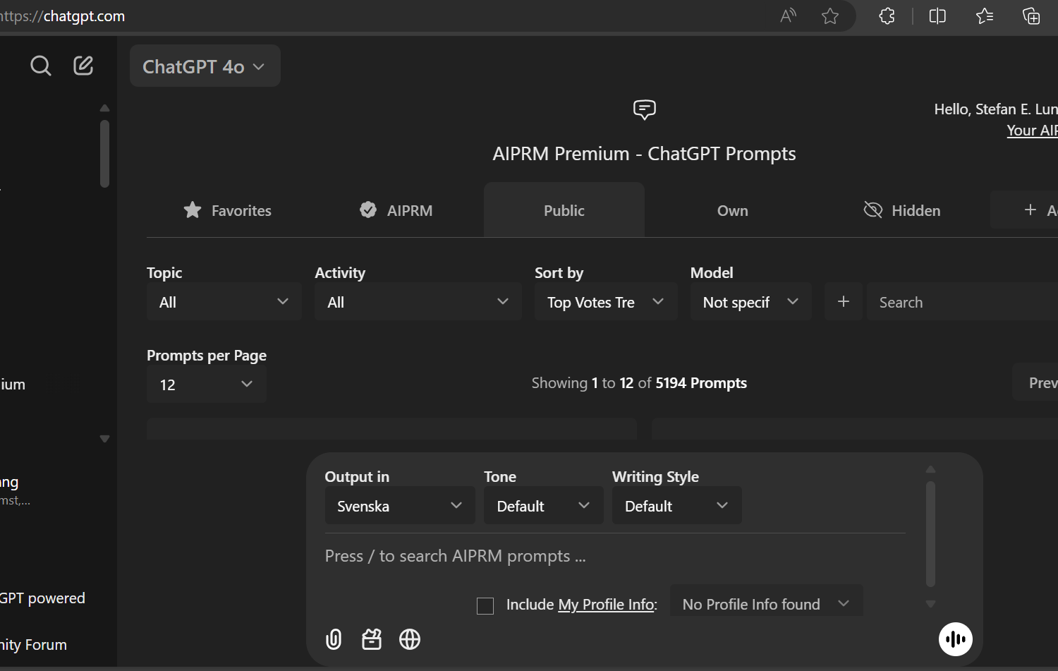Open the Tone dropdown
Image resolution: width=1058 pixels, height=671 pixels.
point(544,506)
